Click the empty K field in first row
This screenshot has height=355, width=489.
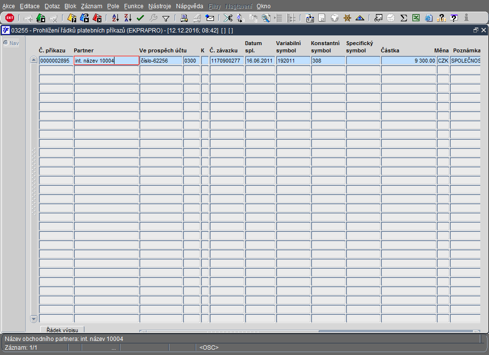[x=205, y=61]
